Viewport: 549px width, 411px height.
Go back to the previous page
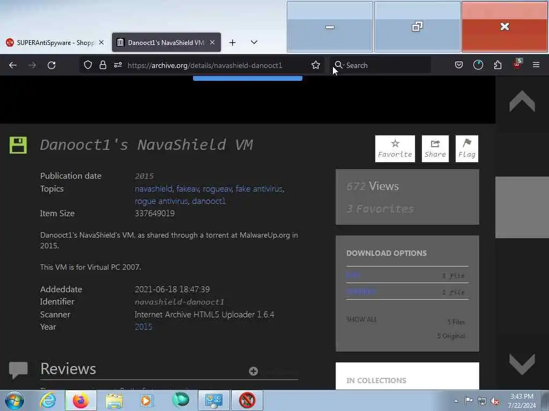13,65
